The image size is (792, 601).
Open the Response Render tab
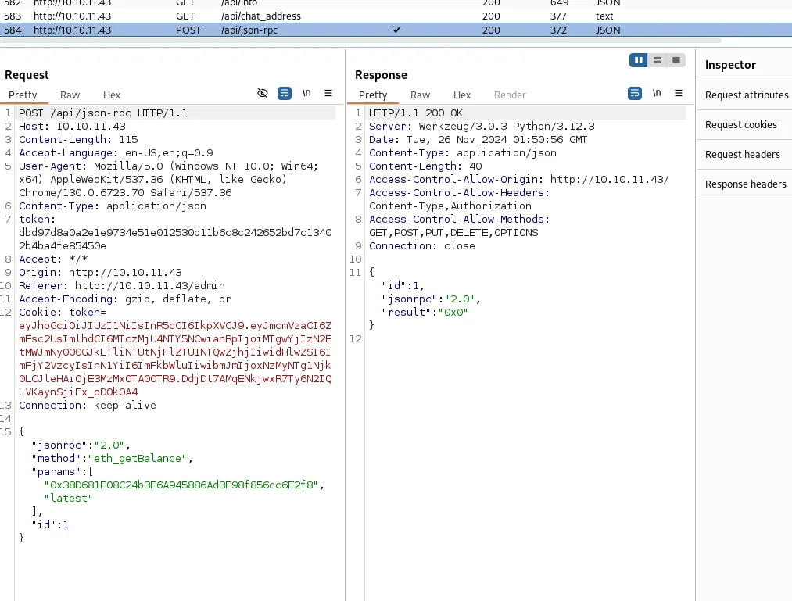coord(510,95)
